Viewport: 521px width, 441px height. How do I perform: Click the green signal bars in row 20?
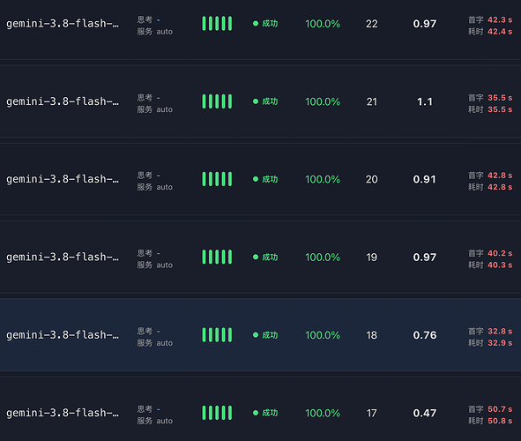[x=217, y=179]
